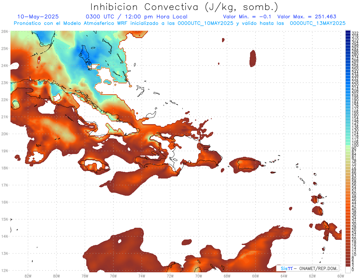Click the 64W longitude label
The height and width of the screenshot is (280, 362).
coord(284,276)
